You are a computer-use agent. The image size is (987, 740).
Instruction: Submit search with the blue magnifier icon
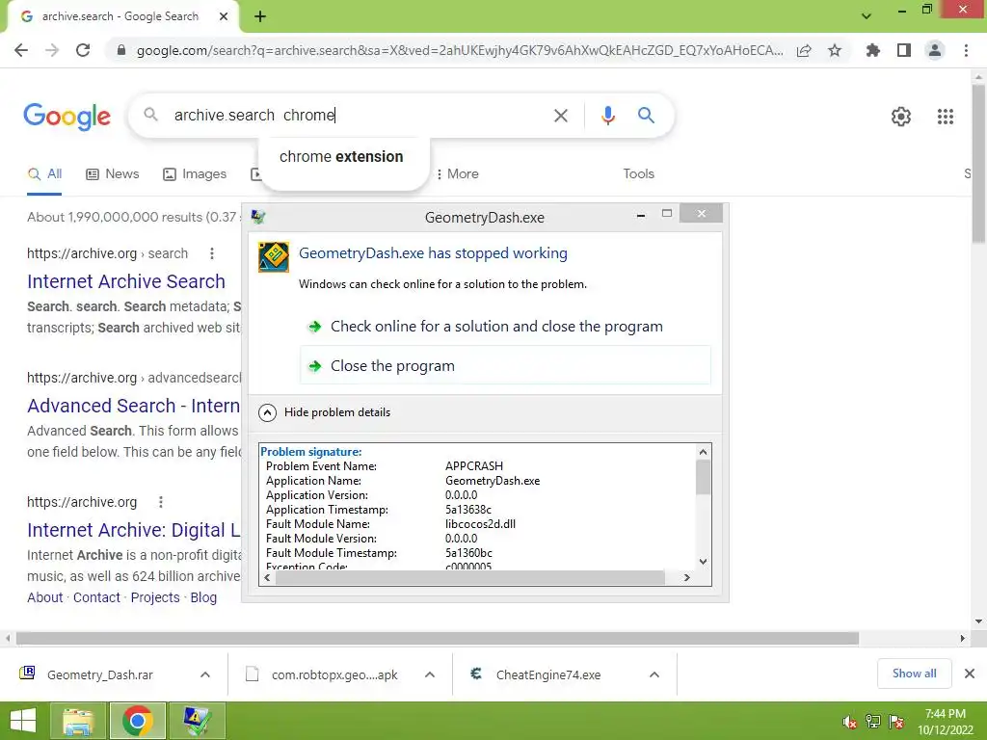pos(646,116)
